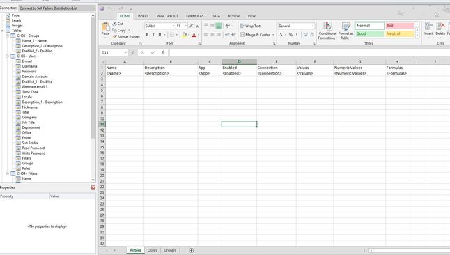Increase the cell indent
This screenshot has height=255, width=450.
point(233,35)
